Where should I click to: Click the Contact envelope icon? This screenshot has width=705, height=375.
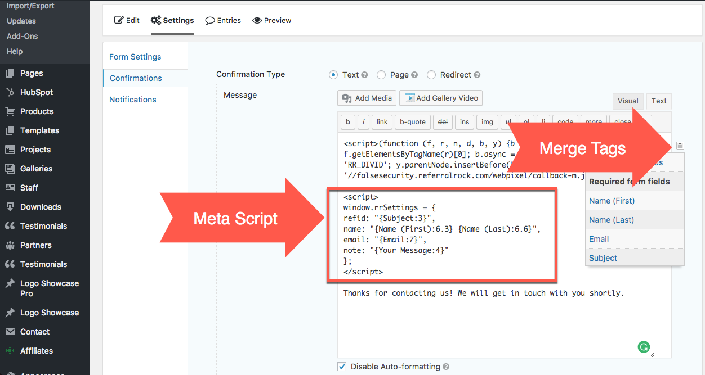10,332
